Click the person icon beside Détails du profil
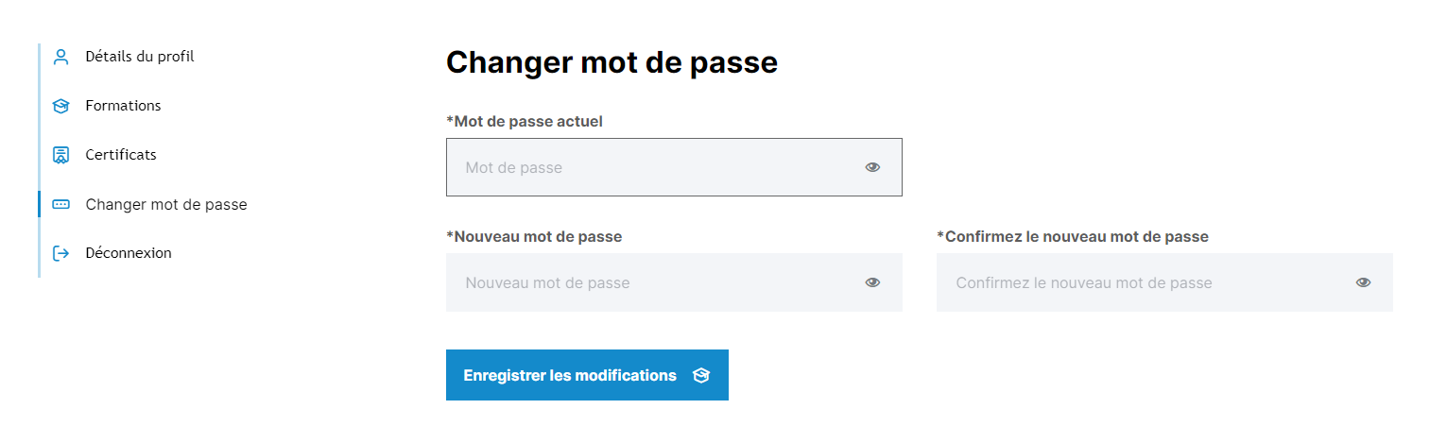This screenshot has width=1447, height=443. pos(61,57)
